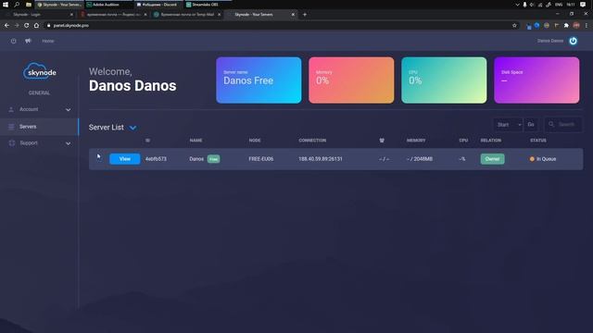Viewport: 593px width, 333px height.
Task: Click the browser profile avatar icon
Action: click(576, 25)
